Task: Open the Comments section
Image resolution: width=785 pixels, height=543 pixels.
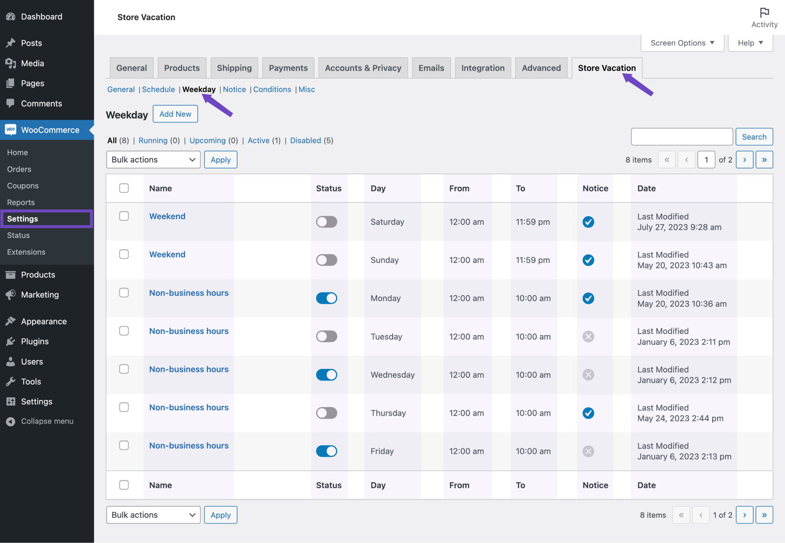Action: (x=41, y=103)
